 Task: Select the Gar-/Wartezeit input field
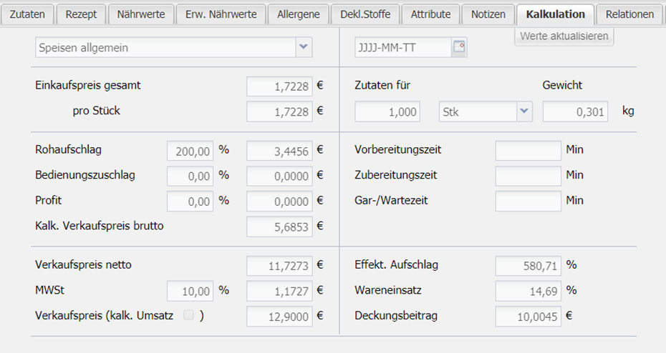coord(528,201)
